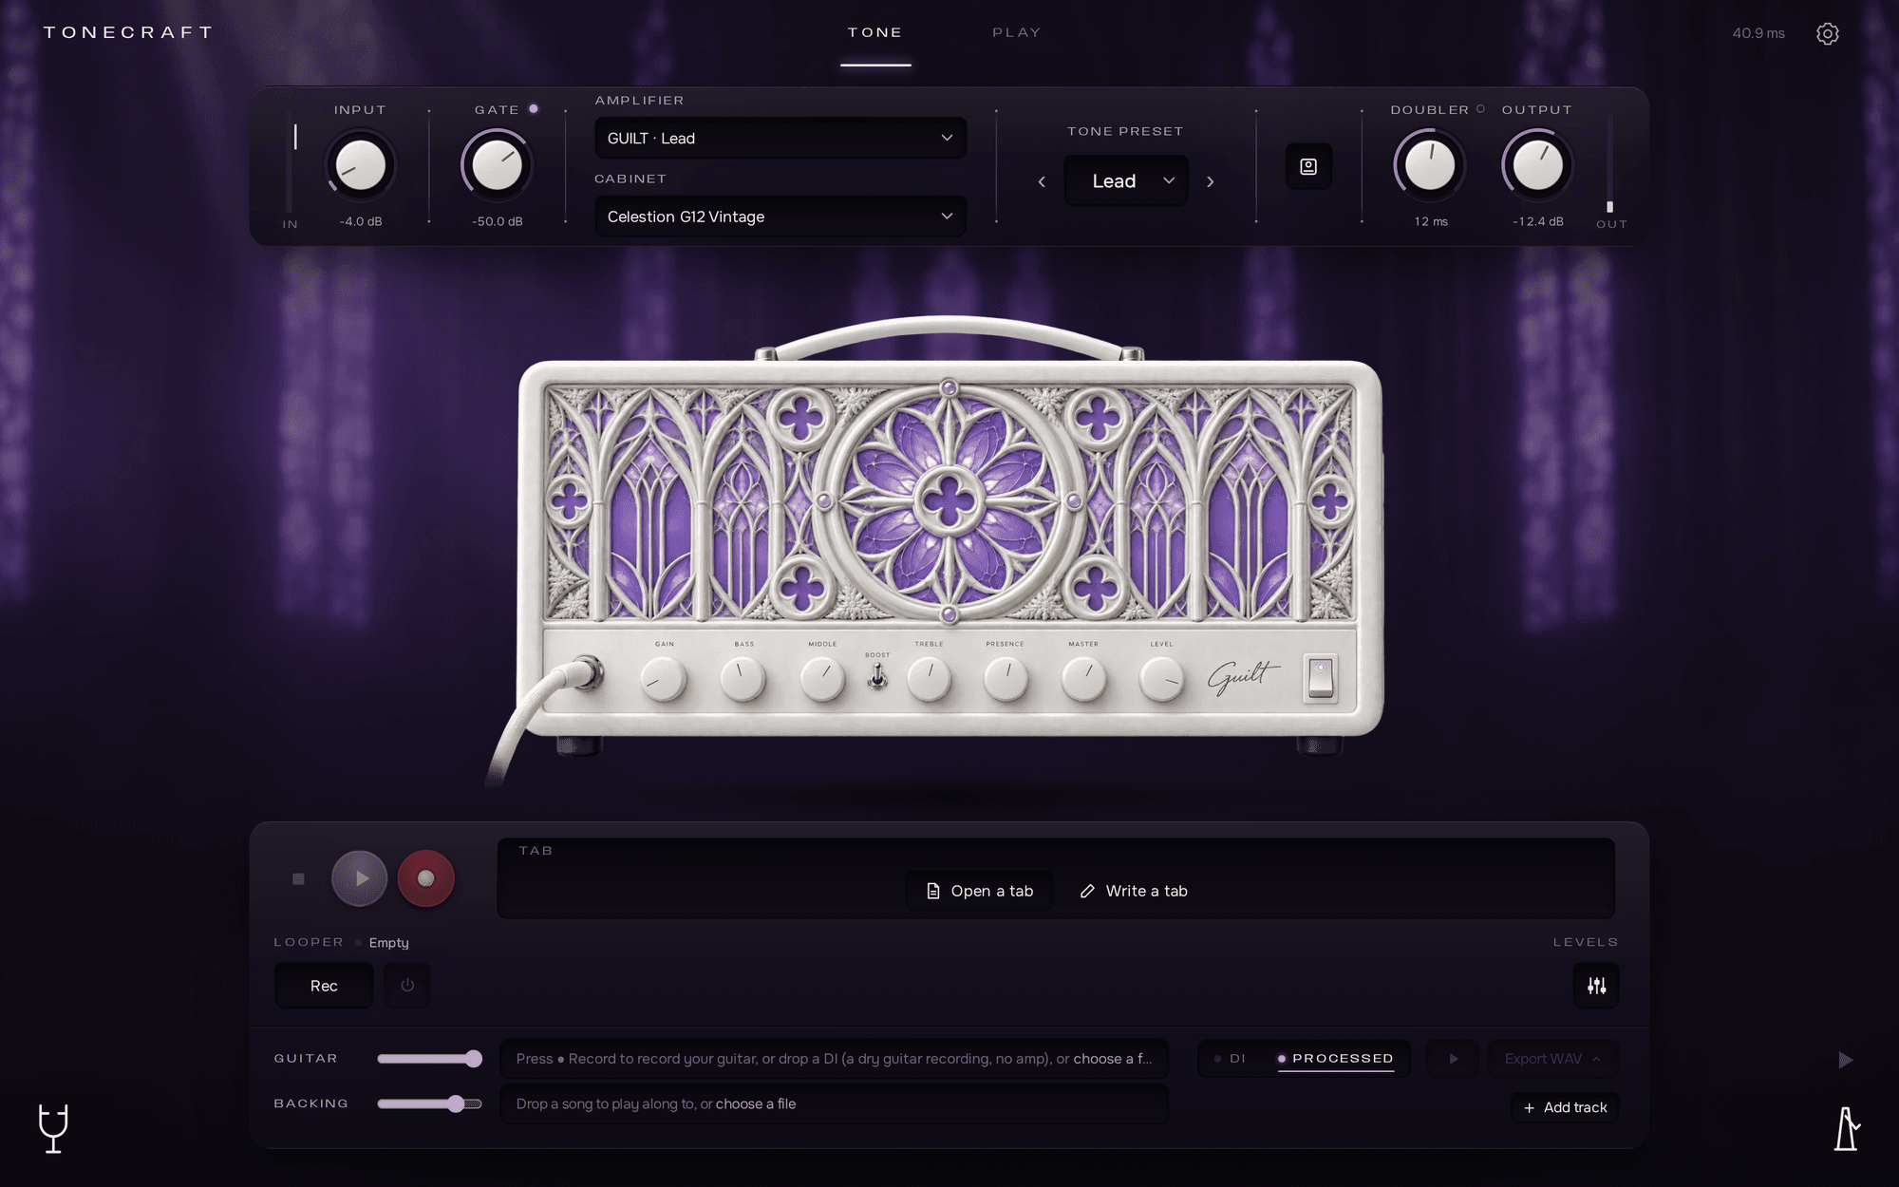Expand the Export WAV menu
Viewport: 1899px width, 1187px height.
pyautogui.click(x=1553, y=1059)
